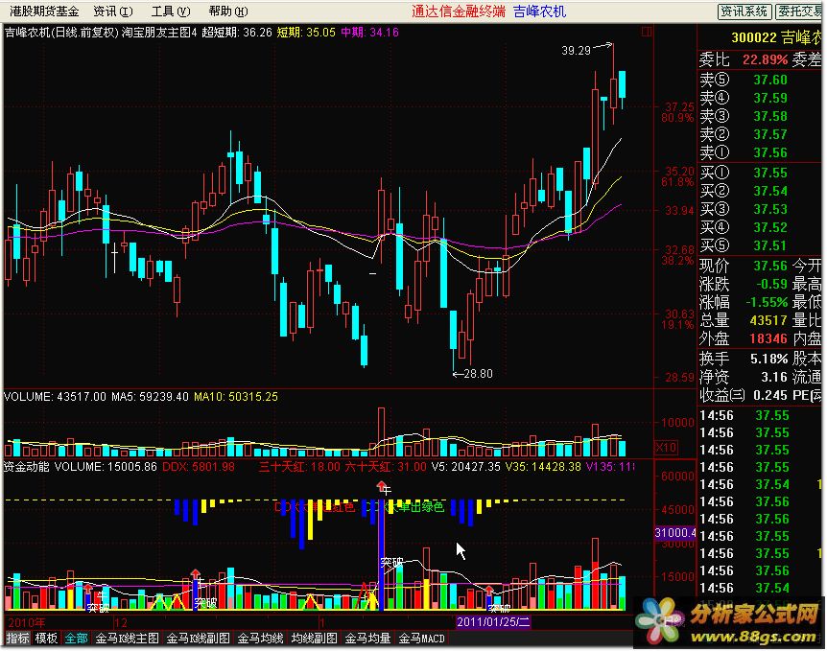Viewport: 827px width, 651px height.
Task: Open the 帮助(H) menu
Action: tap(227, 12)
